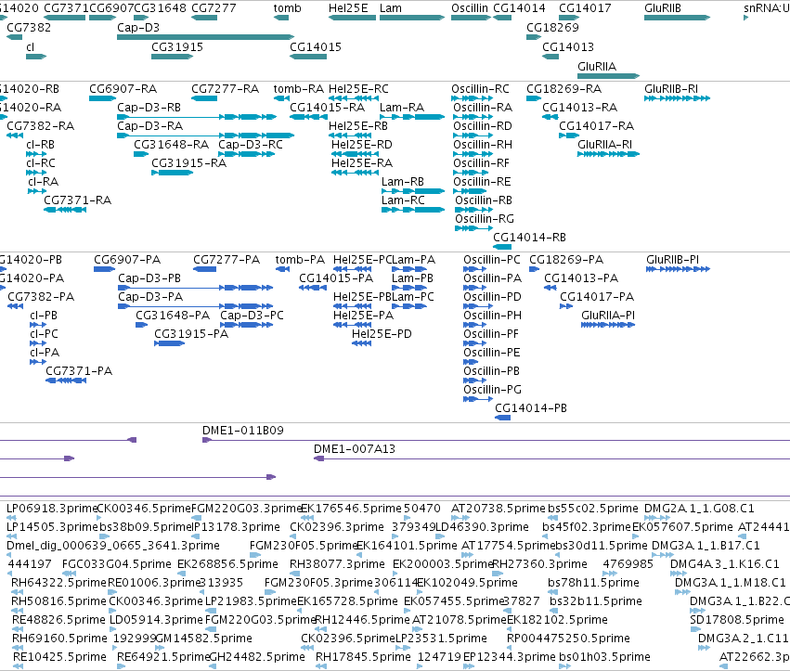Select the cl gene label
The image size is (790, 671).
point(31,46)
